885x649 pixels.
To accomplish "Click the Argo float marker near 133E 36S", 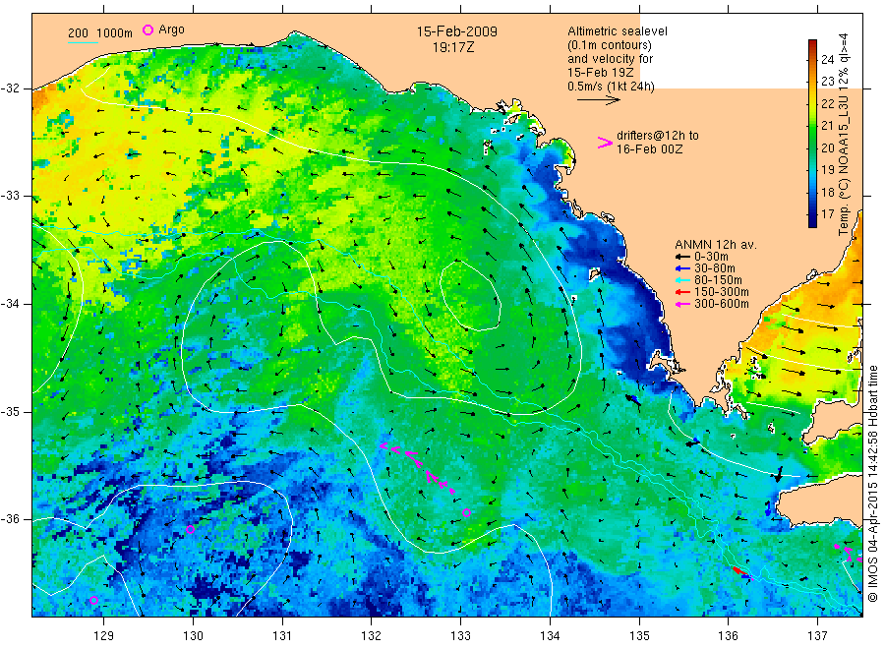I will click(466, 513).
